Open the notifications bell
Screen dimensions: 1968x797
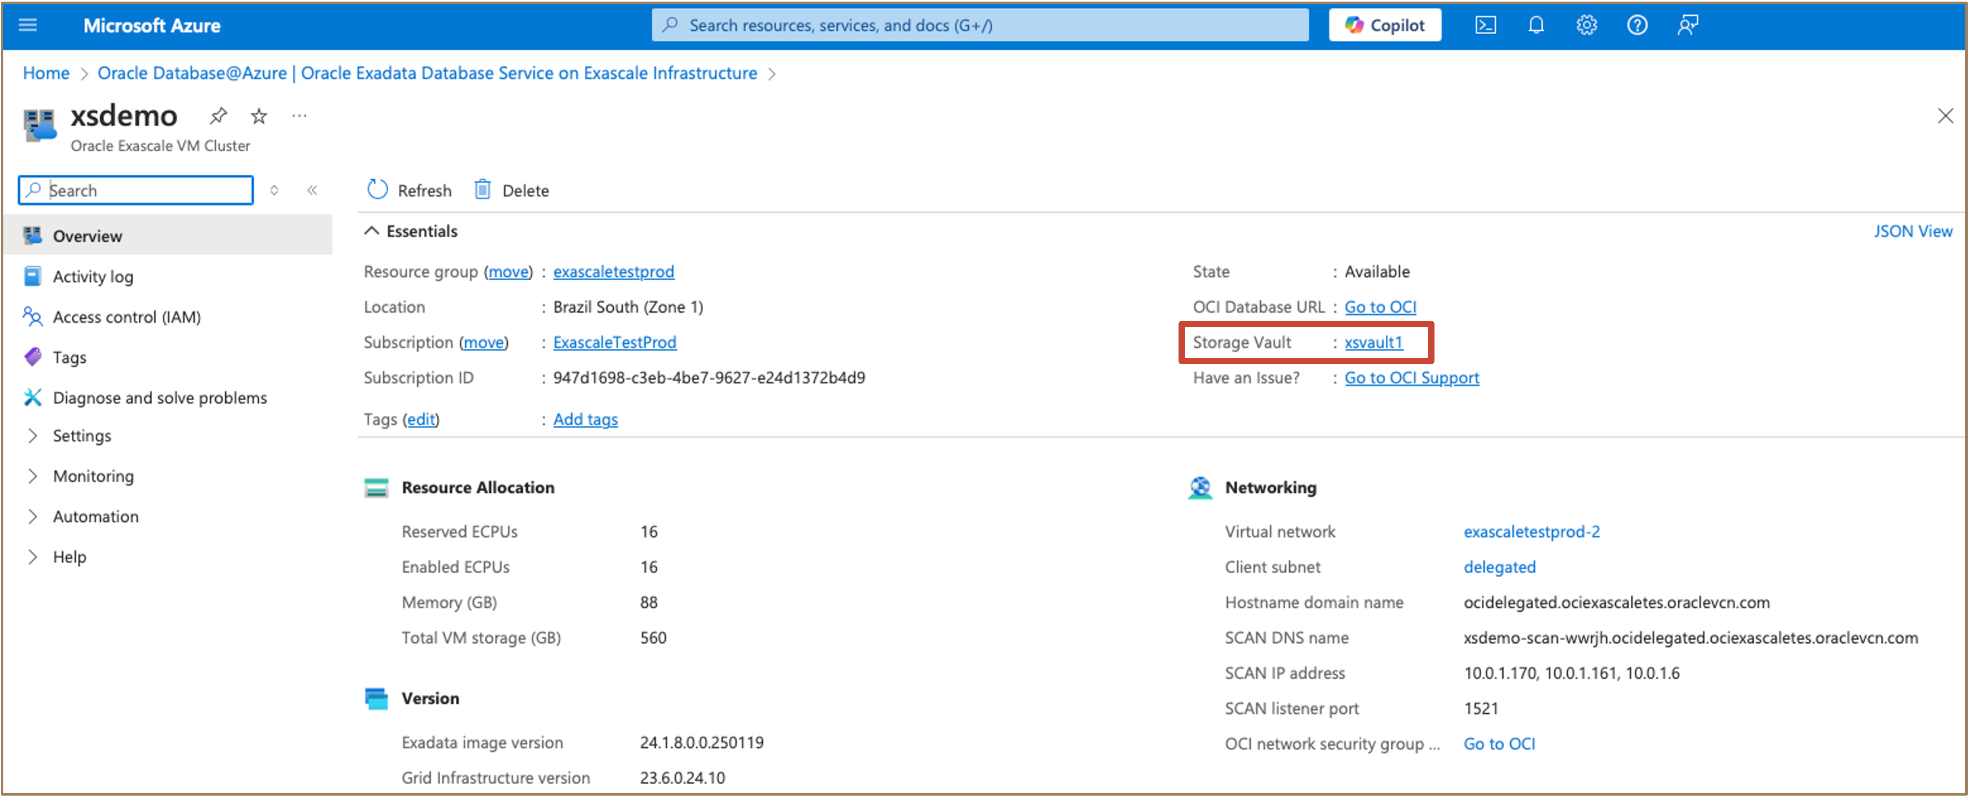tap(1536, 25)
